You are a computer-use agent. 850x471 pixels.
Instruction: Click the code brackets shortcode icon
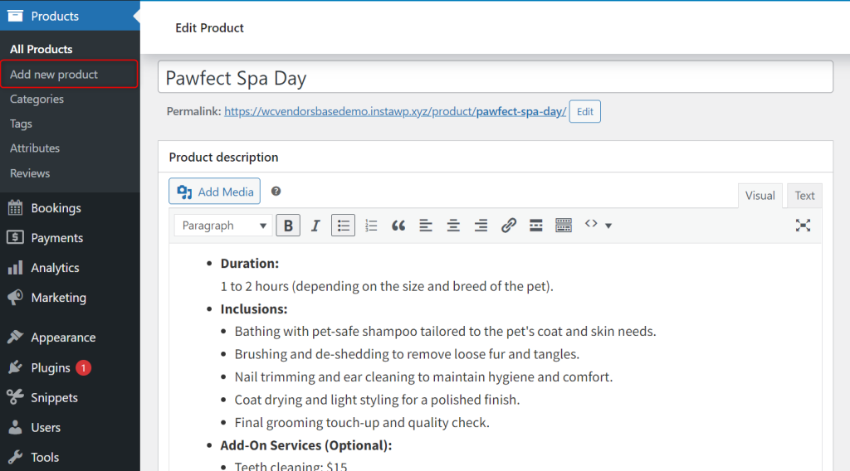pos(591,224)
